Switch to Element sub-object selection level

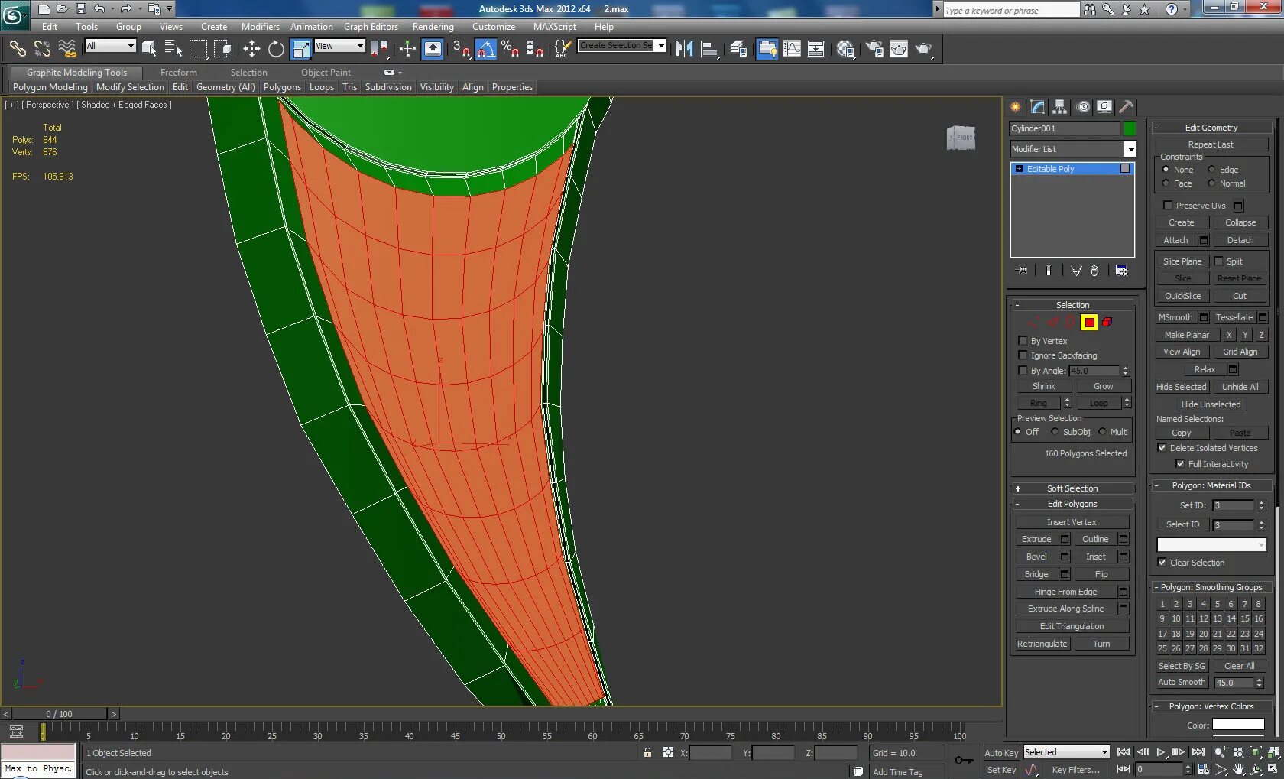point(1107,323)
